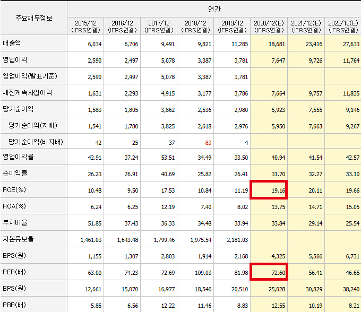
Task: Click the PER(배) row label
Action: [14, 272]
